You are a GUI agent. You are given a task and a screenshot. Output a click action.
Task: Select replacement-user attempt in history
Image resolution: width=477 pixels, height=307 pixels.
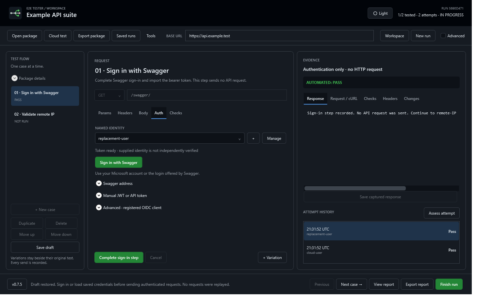click(x=381, y=231)
